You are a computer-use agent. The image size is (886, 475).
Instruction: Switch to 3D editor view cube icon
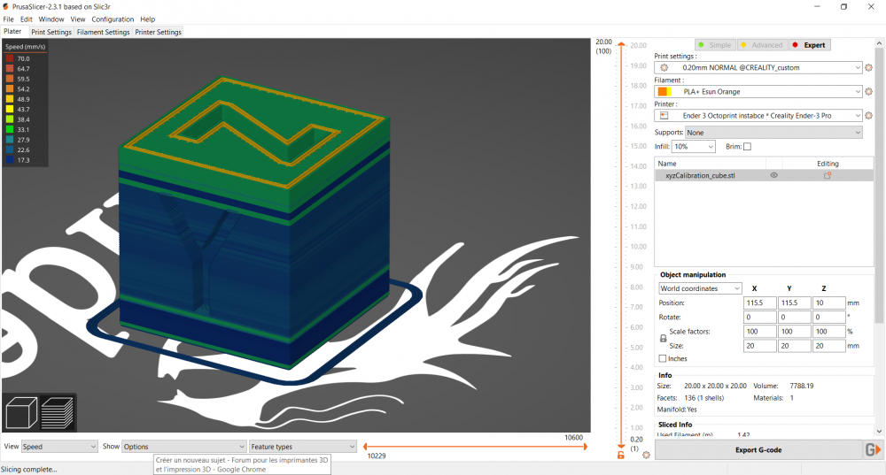(x=21, y=413)
